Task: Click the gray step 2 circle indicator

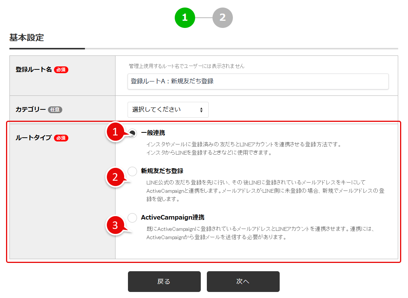Action: [x=222, y=17]
